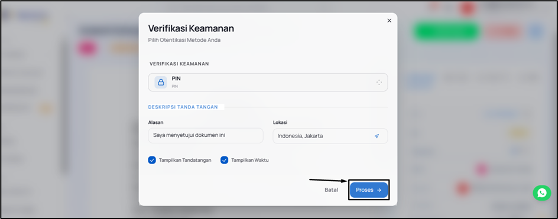Click the Pilih Otentikasi Metode Anda subtitle

(x=184, y=40)
